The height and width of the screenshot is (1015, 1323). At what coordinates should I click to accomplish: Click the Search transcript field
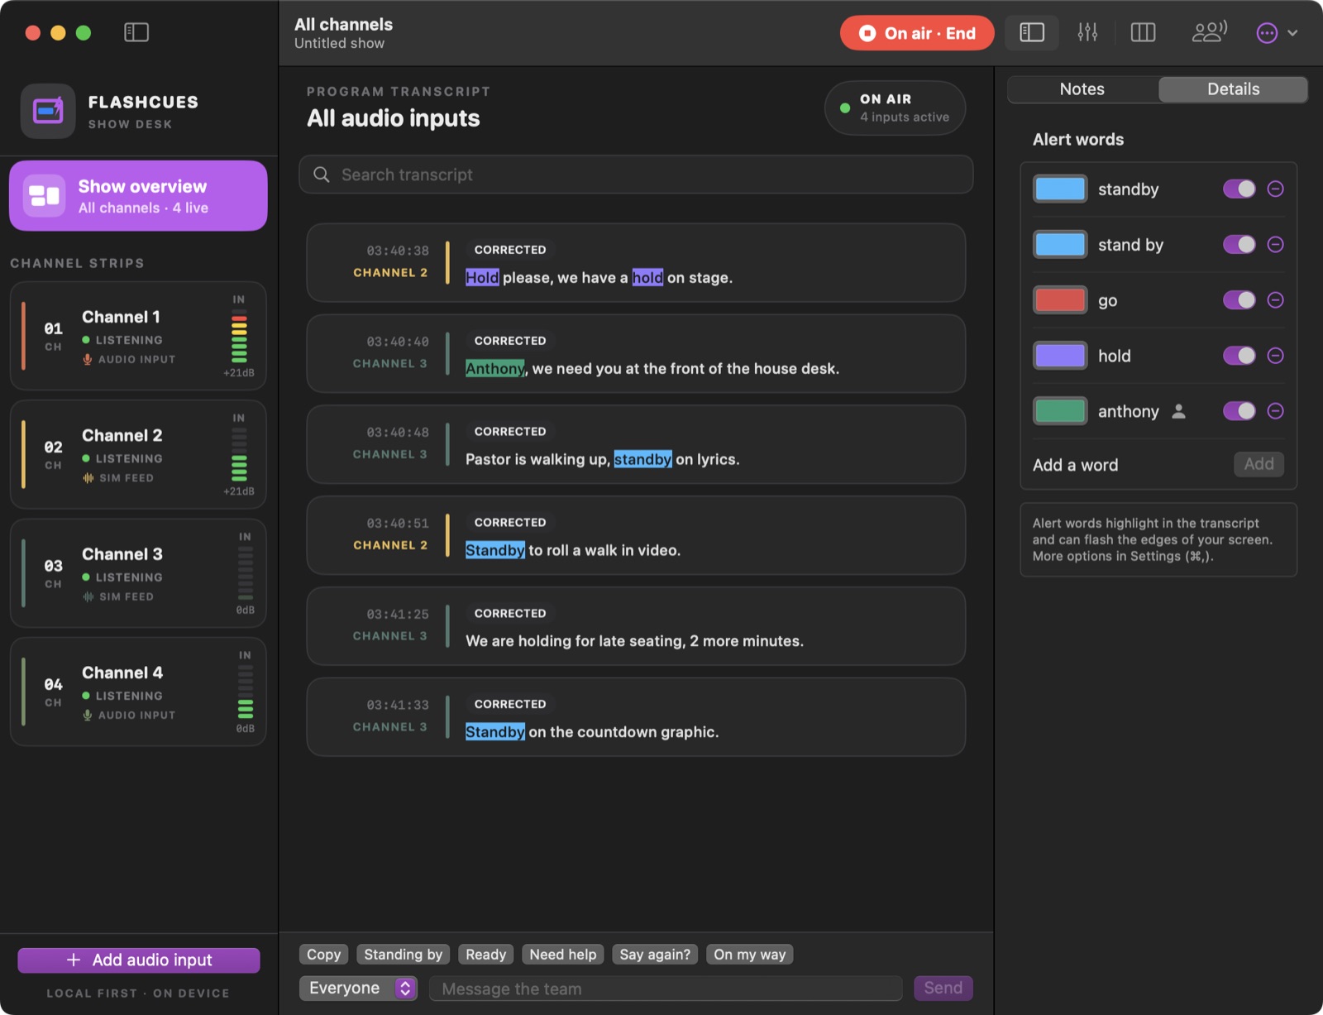click(636, 175)
